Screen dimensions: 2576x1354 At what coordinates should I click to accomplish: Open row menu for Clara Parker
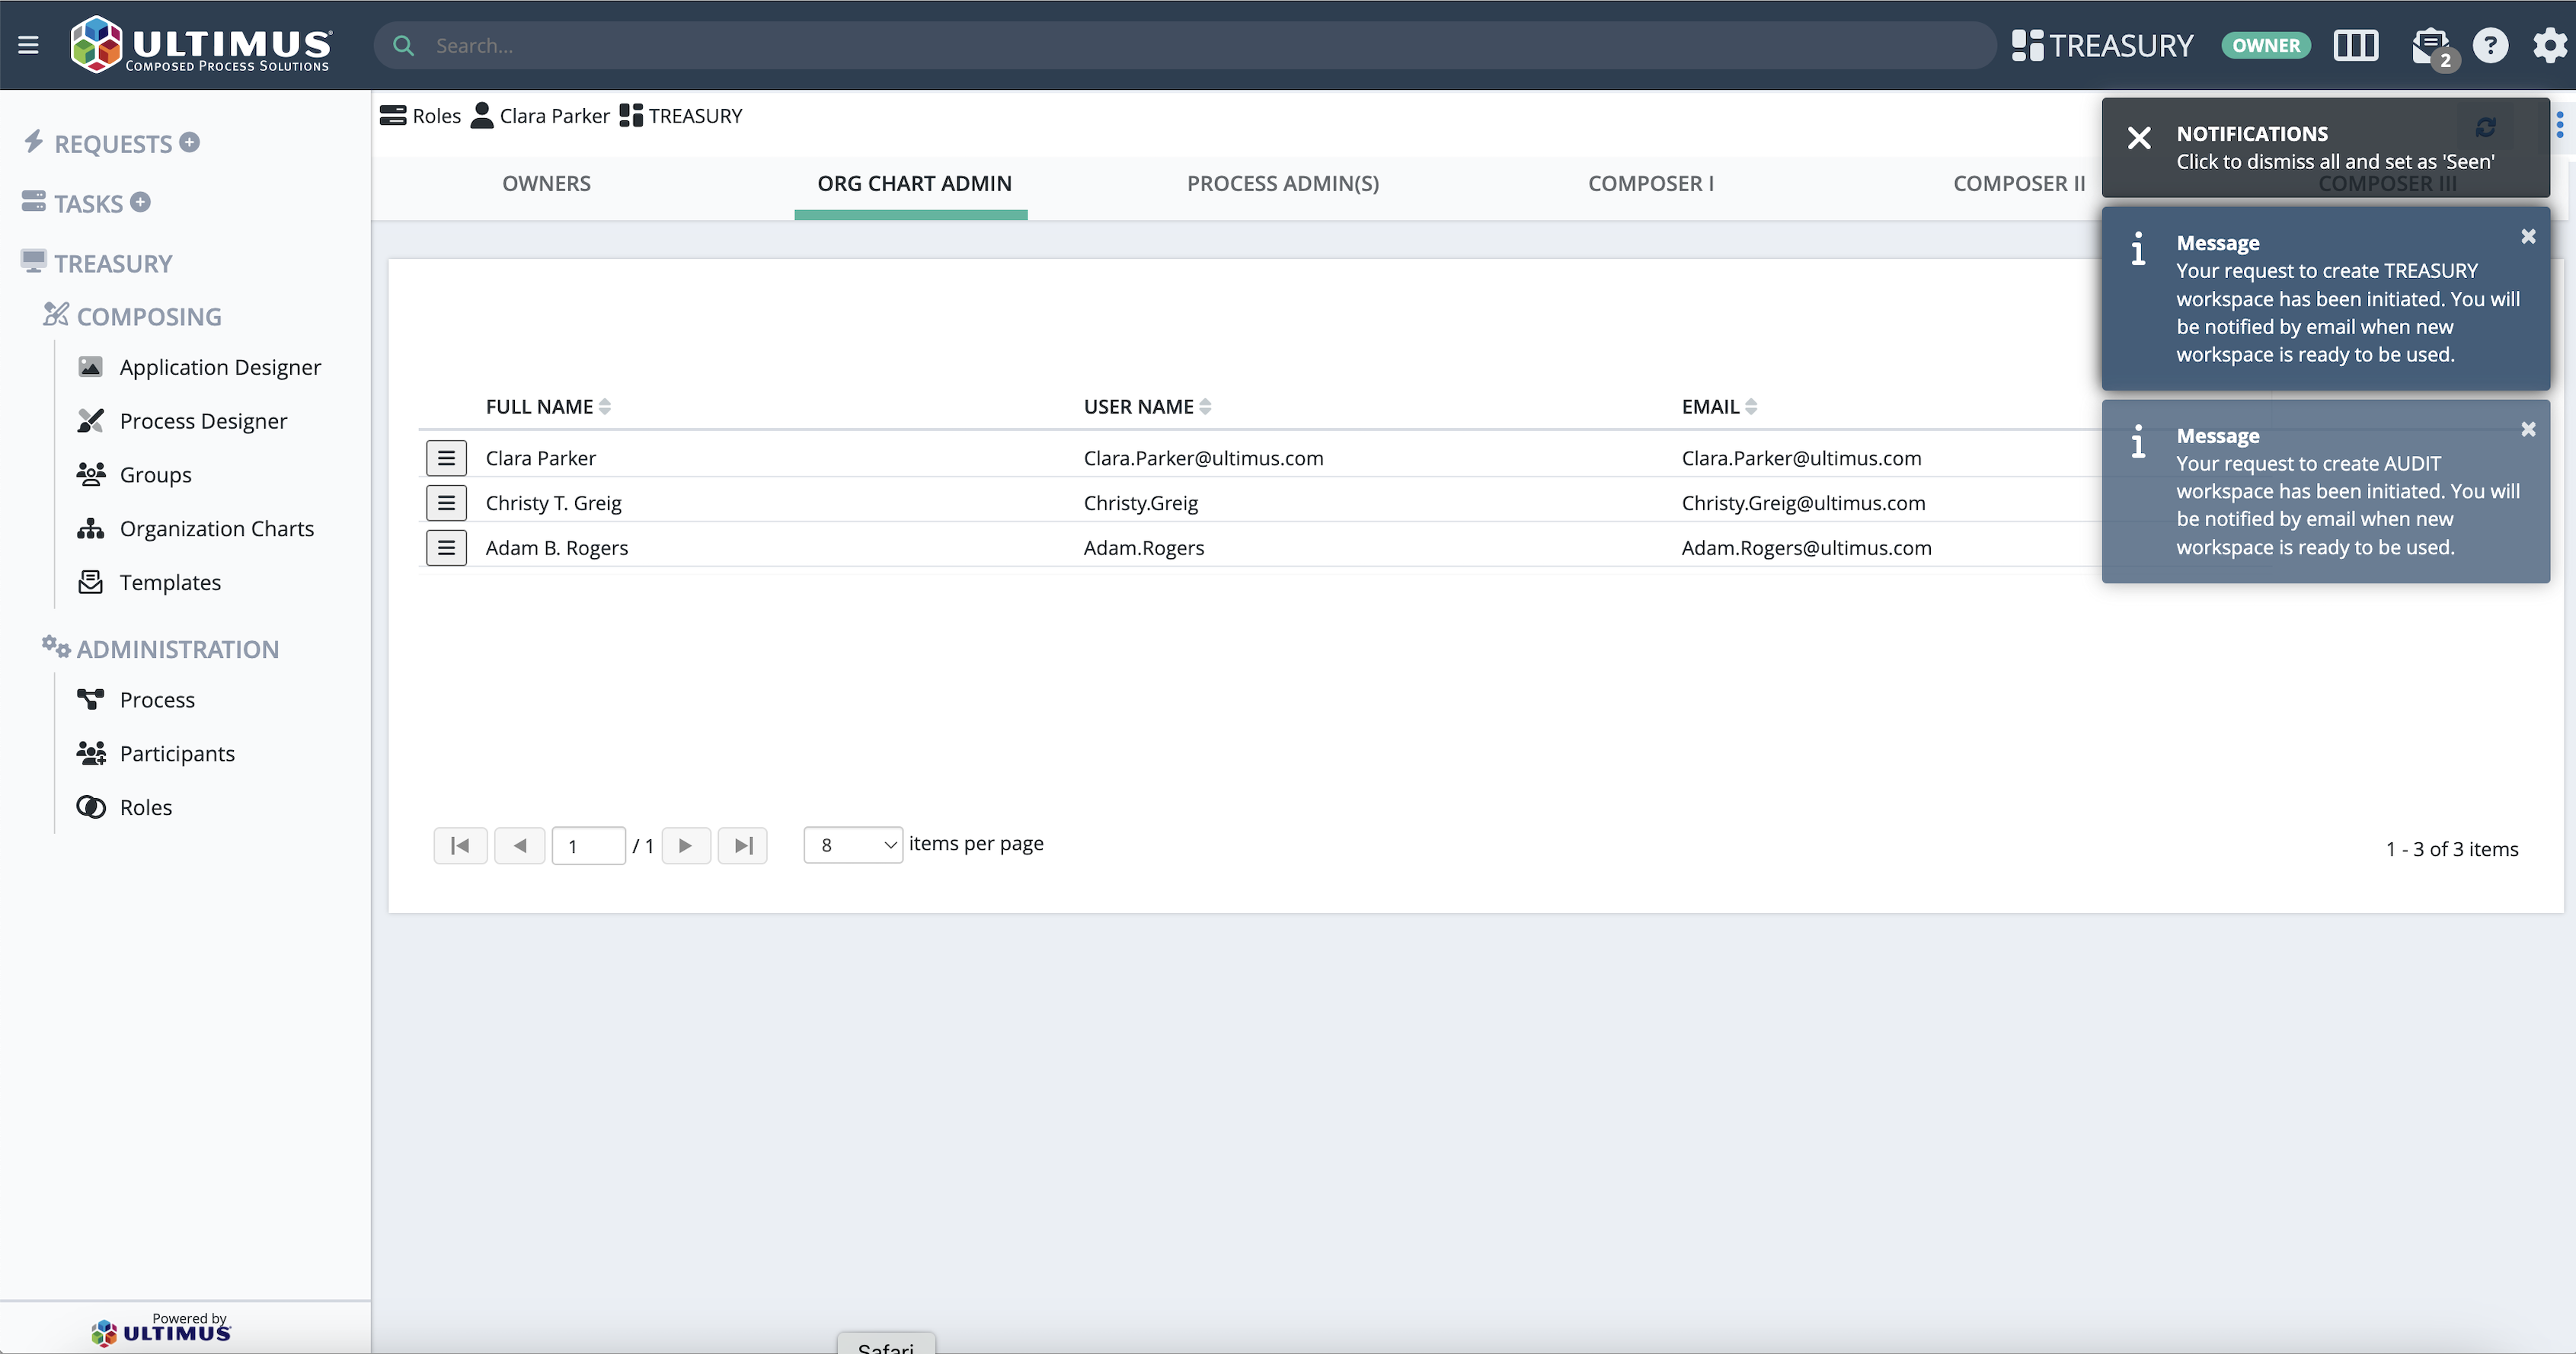(446, 458)
